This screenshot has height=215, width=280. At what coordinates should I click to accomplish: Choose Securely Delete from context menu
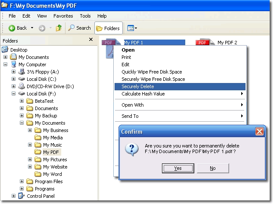click(138, 86)
